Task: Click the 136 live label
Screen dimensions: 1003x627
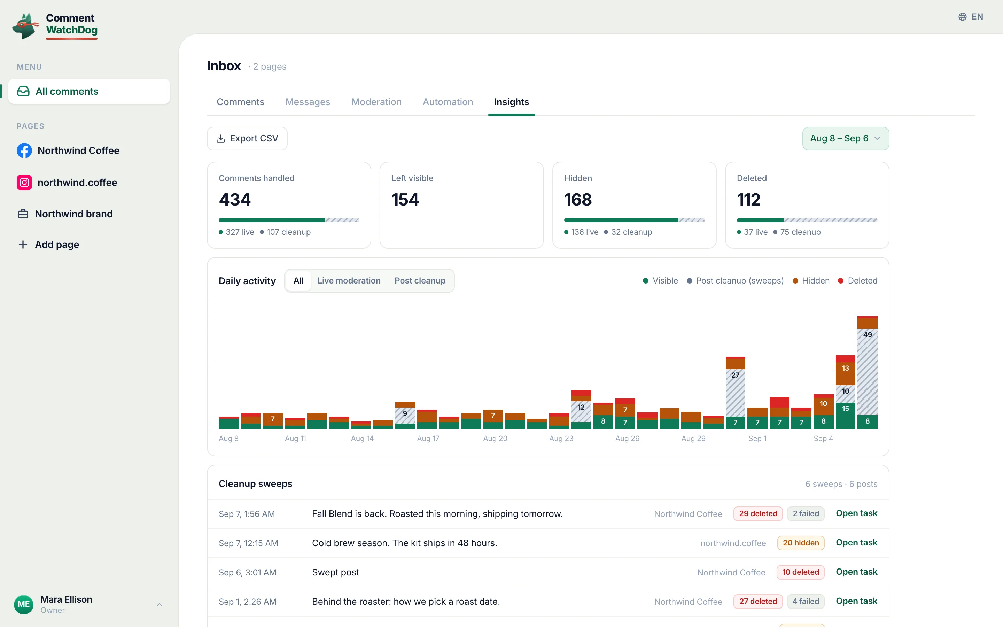Action: 584,232
